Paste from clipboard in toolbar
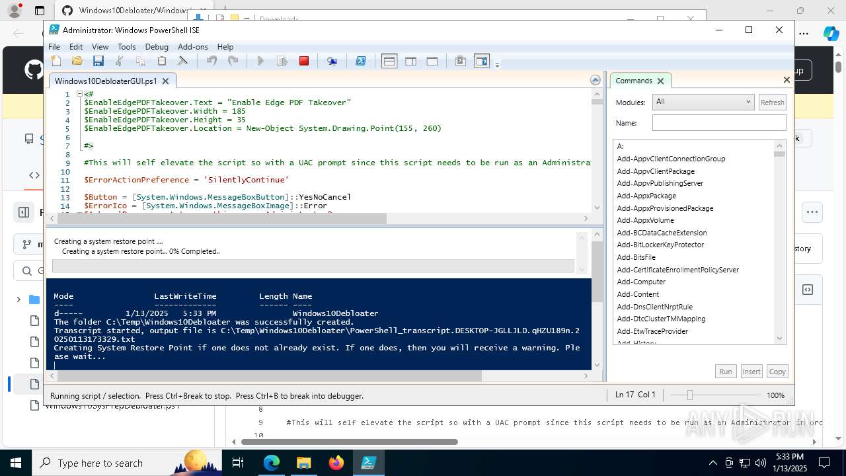 click(162, 61)
